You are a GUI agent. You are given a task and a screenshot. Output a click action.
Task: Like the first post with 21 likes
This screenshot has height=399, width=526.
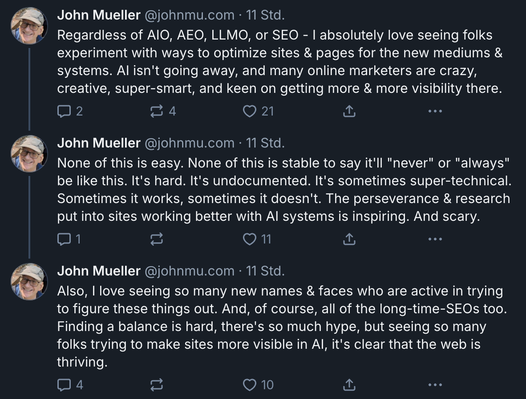[250, 111]
